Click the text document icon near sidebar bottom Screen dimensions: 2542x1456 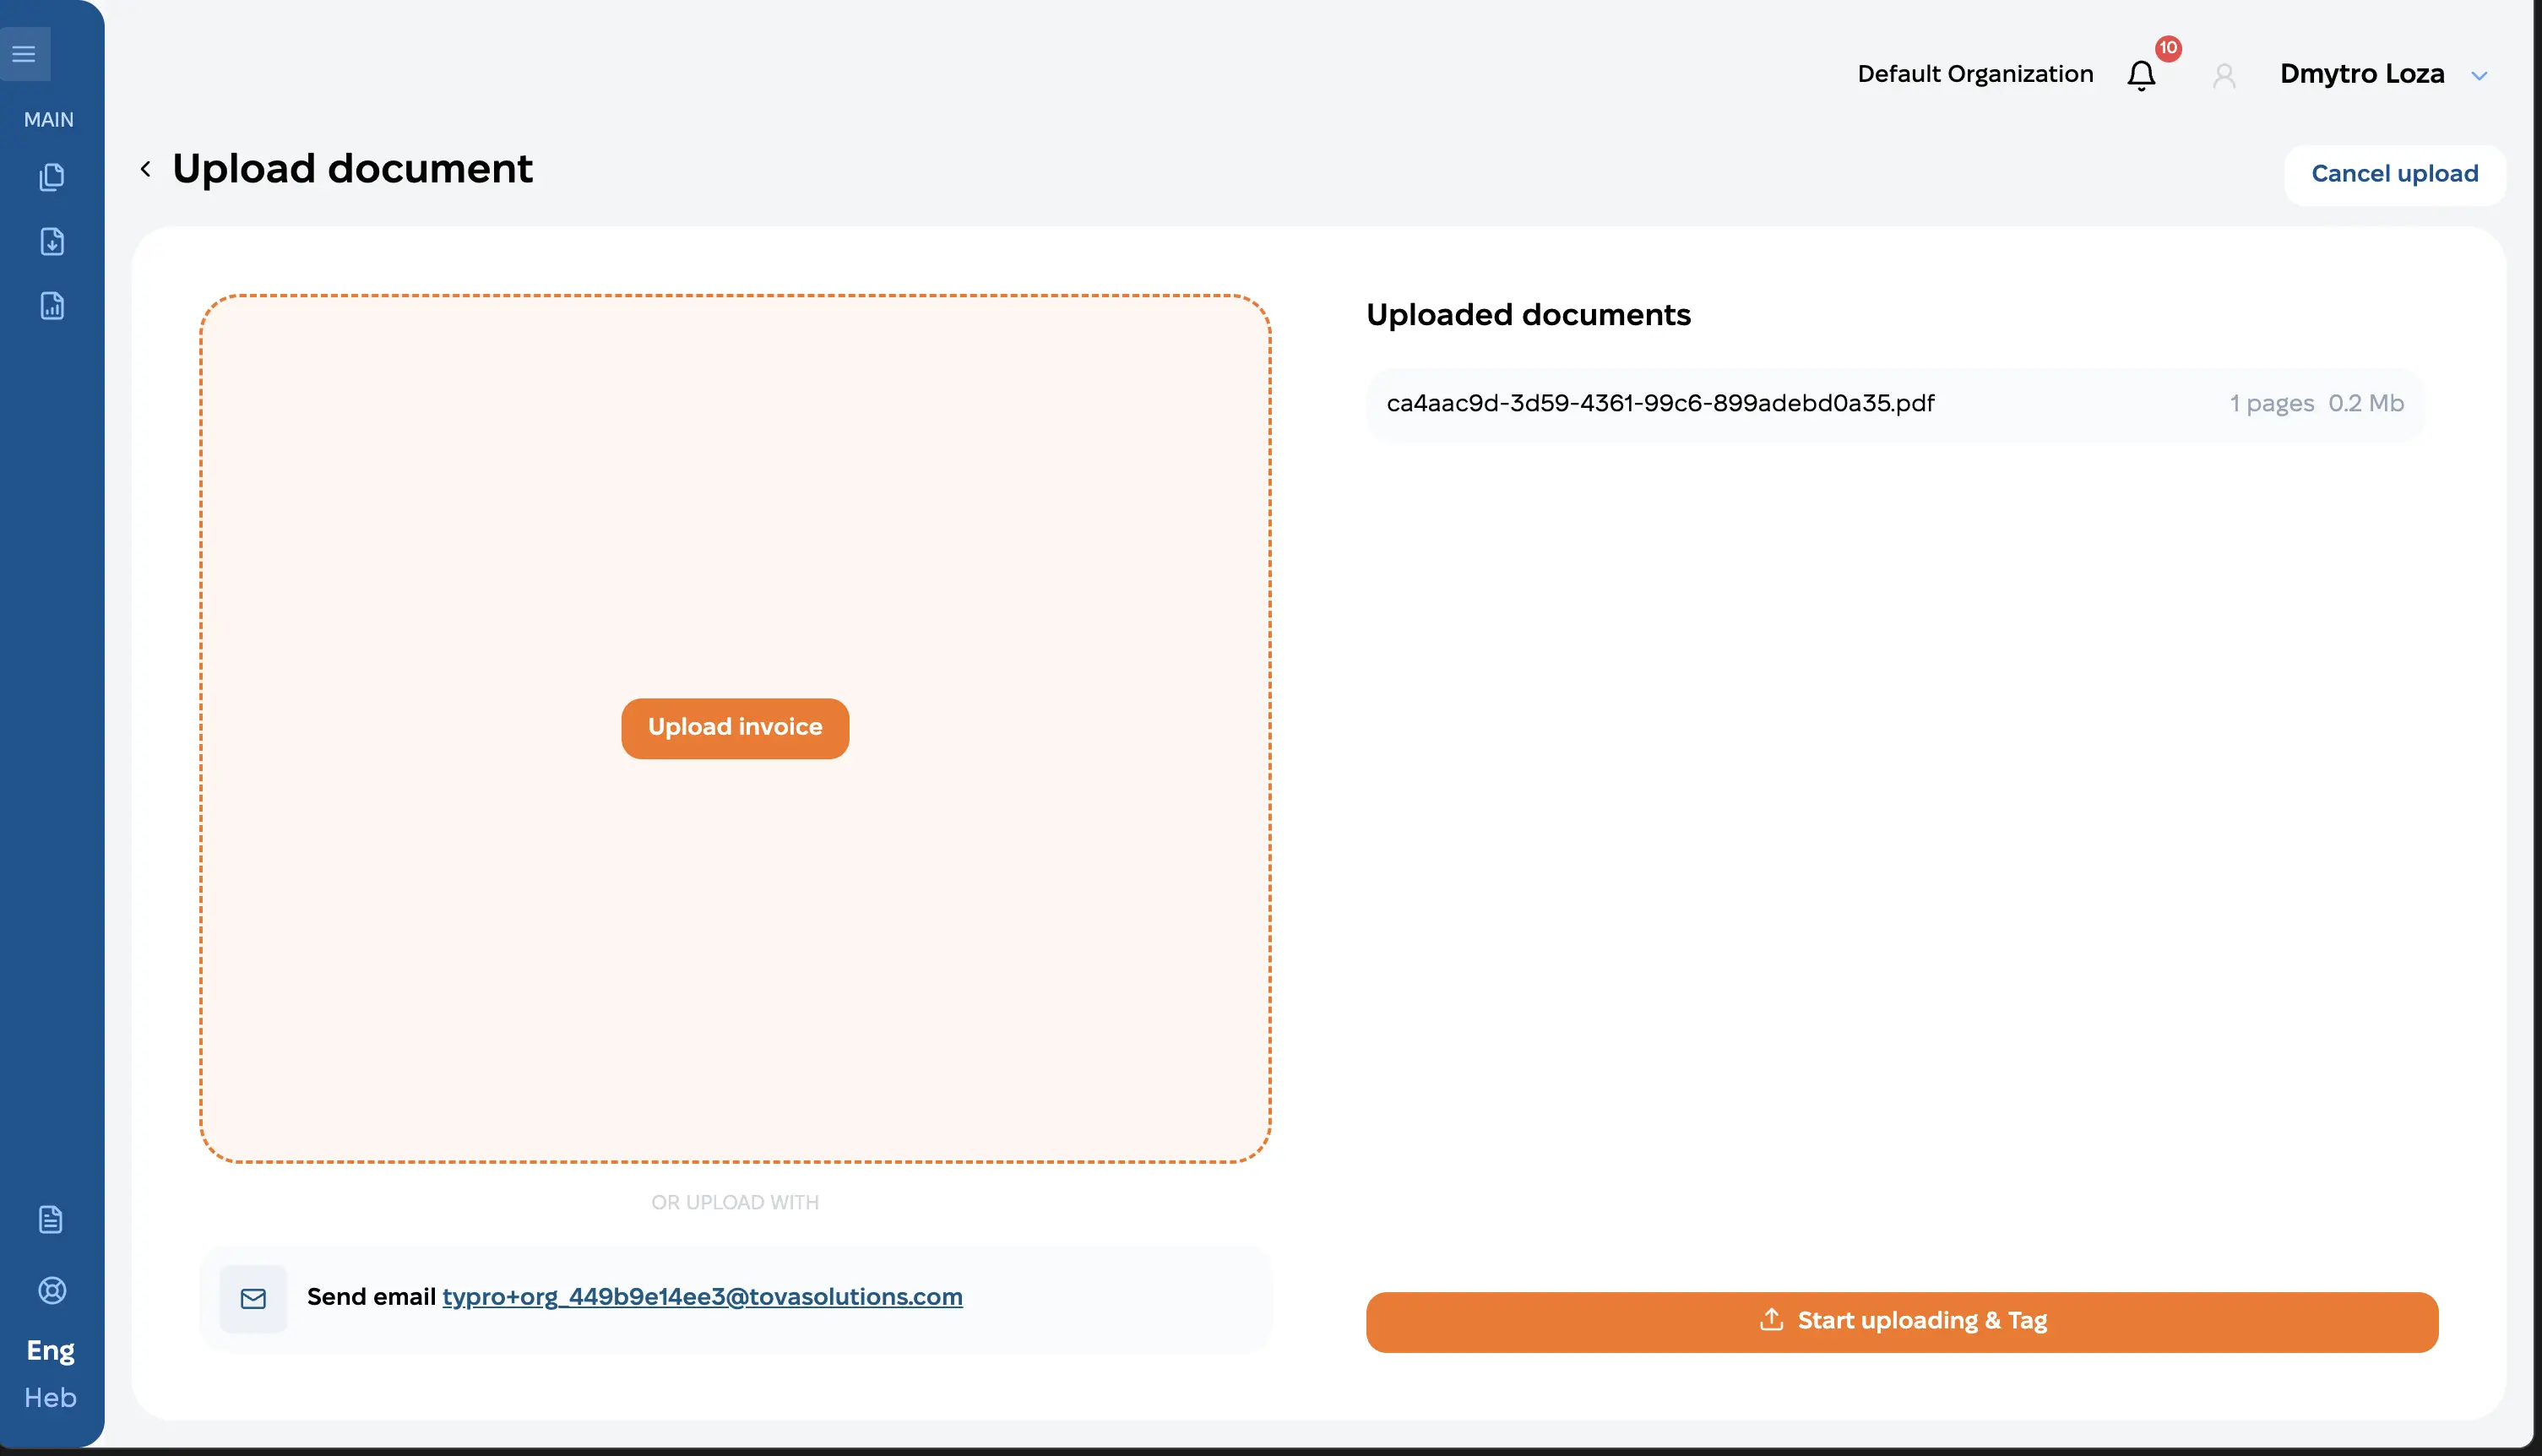click(x=50, y=1219)
